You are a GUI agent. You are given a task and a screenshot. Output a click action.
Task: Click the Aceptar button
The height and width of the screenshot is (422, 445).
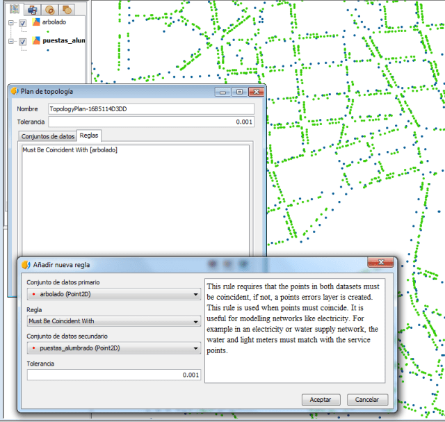(x=321, y=400)
